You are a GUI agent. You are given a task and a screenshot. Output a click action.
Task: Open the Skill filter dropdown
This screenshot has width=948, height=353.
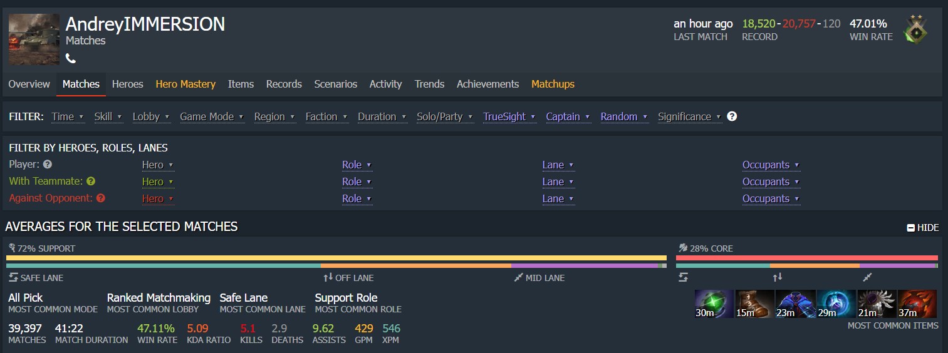(x=108, y=116)
